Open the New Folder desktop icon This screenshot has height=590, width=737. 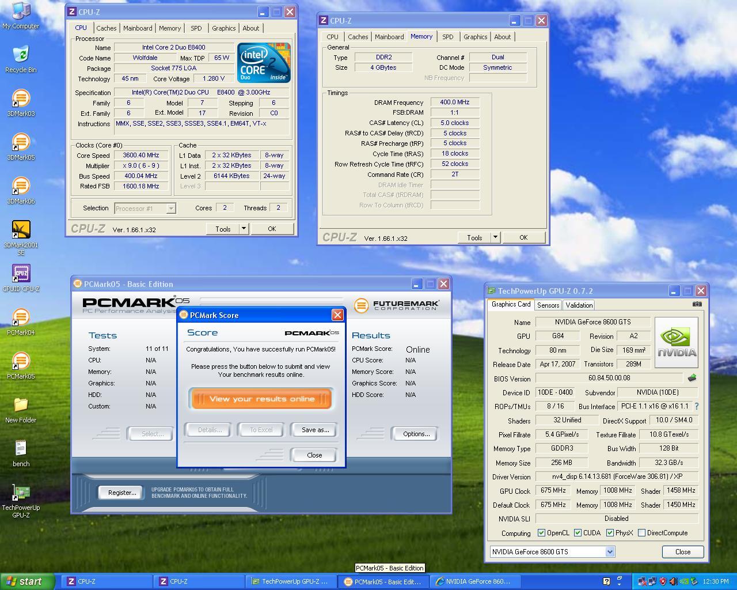(x=21, y=409)
